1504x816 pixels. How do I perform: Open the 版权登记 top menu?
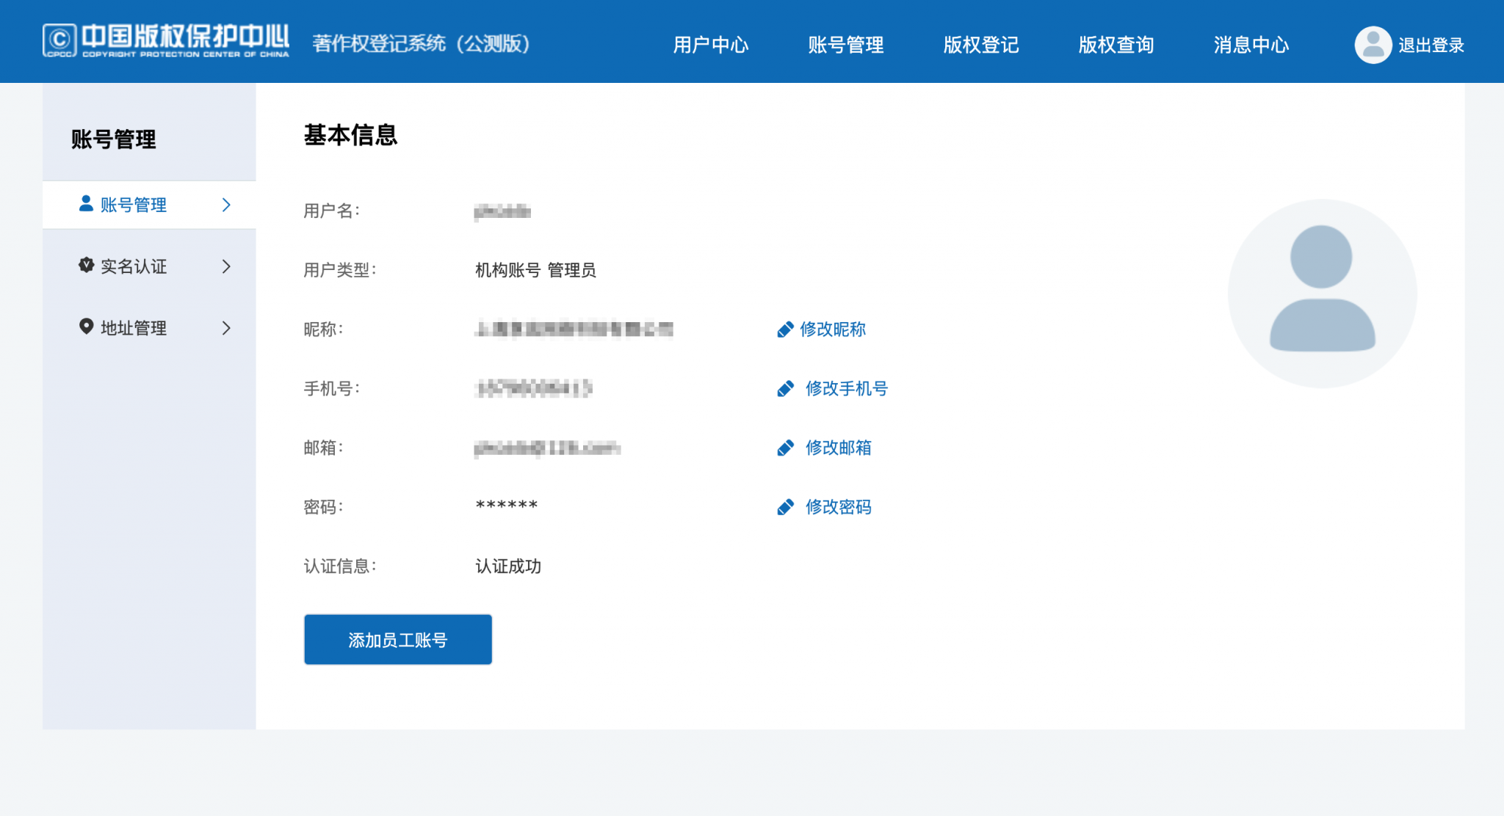tap(980, 45)
